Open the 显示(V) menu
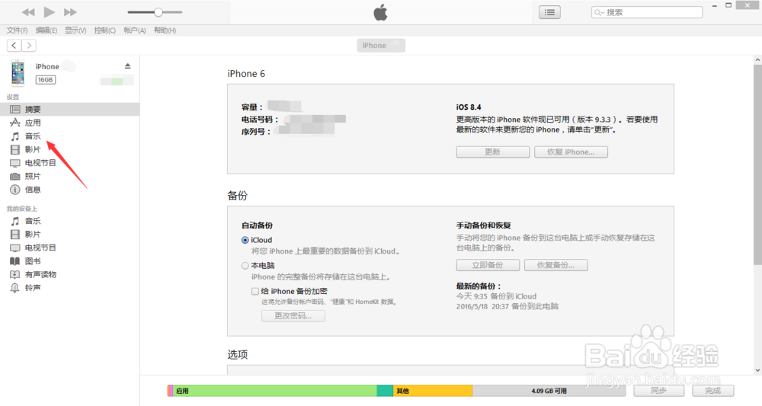This screenshot has height=406, width=762. (x=75, y=30)
